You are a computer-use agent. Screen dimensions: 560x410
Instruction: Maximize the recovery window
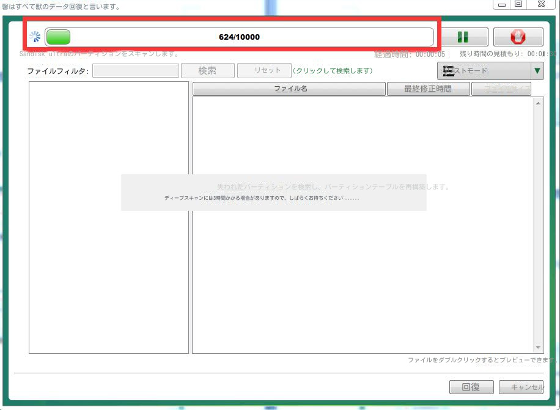(518, 4)
